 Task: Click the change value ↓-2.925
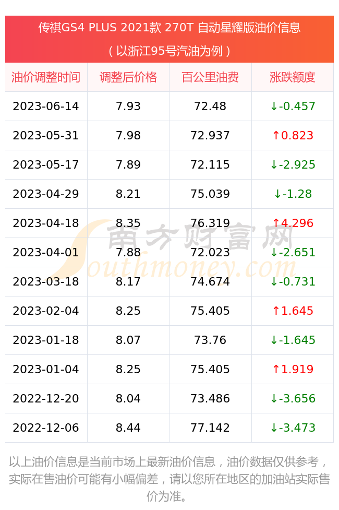[293, 165]
